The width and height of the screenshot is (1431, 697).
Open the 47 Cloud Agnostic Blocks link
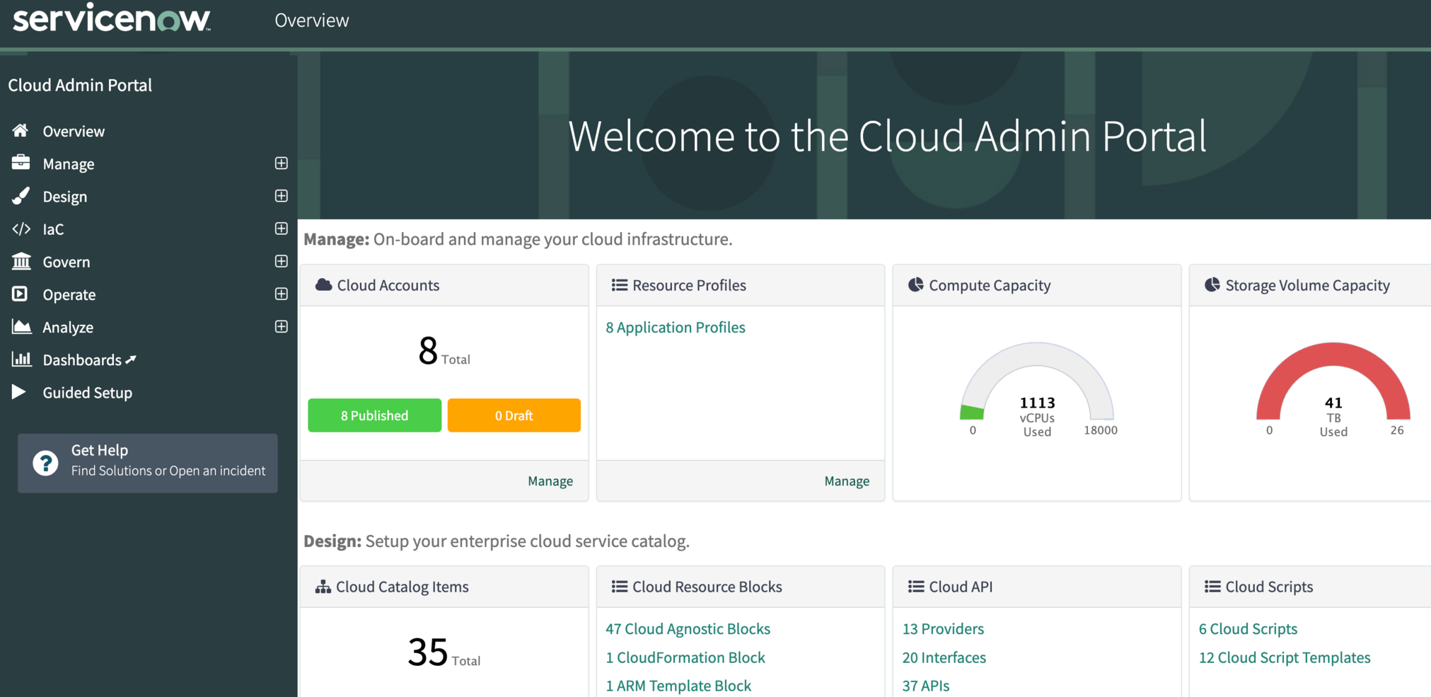point(688,628)
